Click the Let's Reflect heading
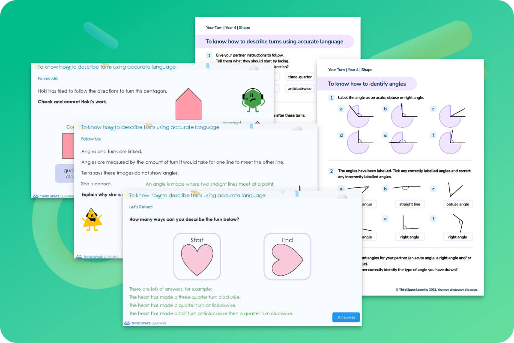This screenshot has height=343, width=514. coord(141,207)
